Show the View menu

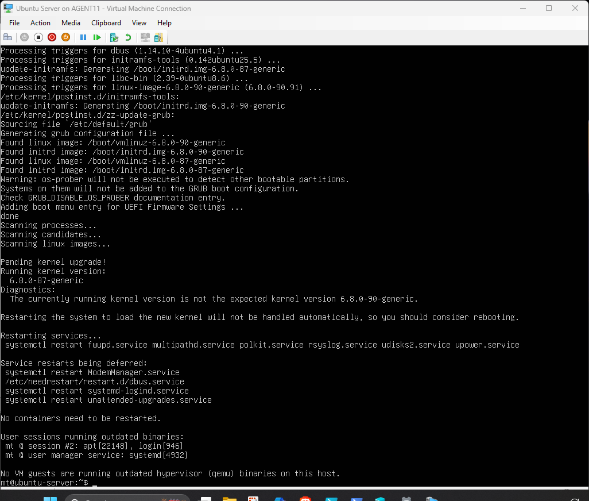[x=139, y=23]
